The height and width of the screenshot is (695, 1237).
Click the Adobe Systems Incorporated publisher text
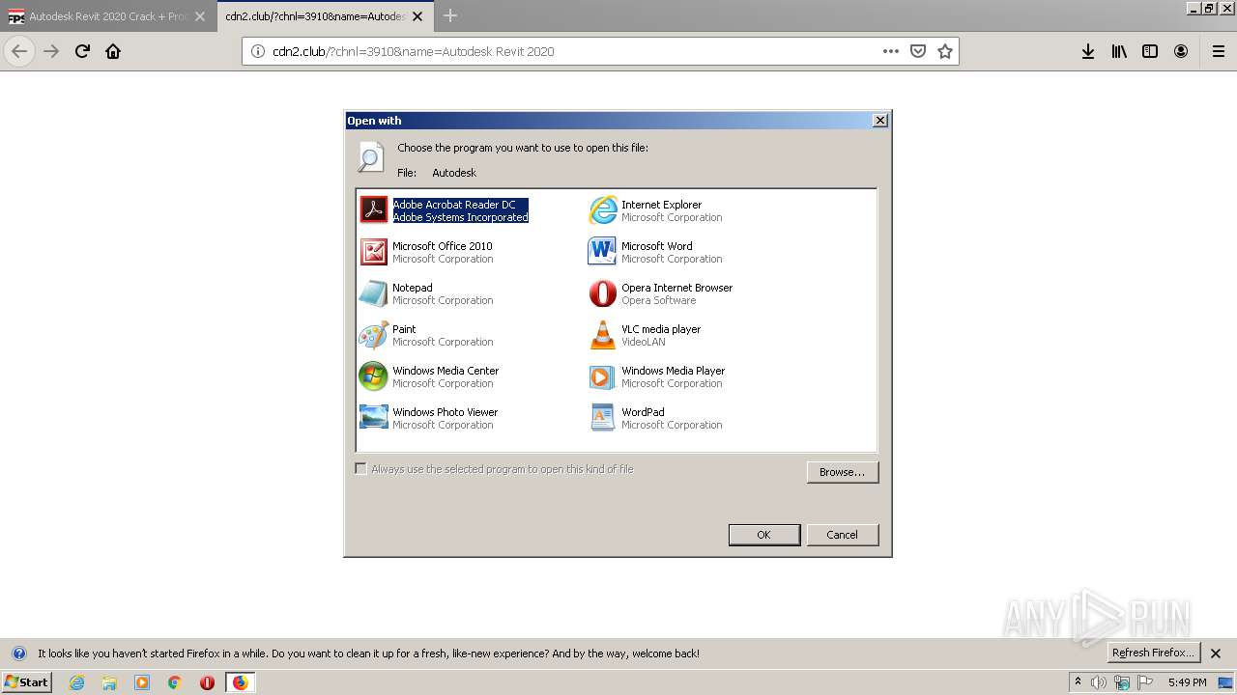[460, 217]
